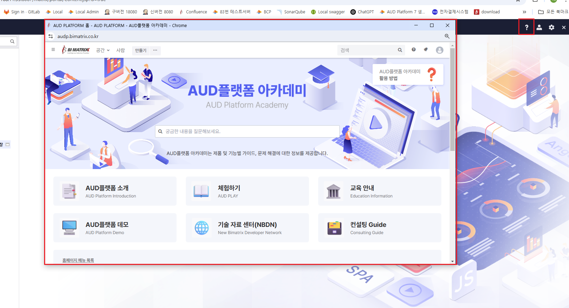Open the Local Admin bookmark
The width and height of the screenshot is (569, 308).
(x=84, y=12)
